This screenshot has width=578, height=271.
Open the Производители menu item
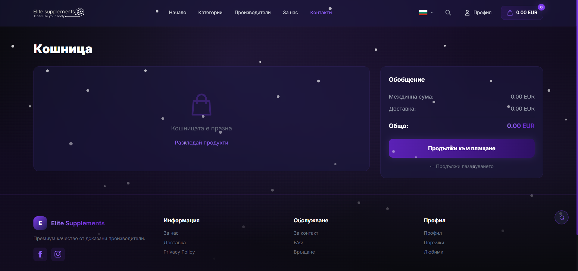[252, 13]
